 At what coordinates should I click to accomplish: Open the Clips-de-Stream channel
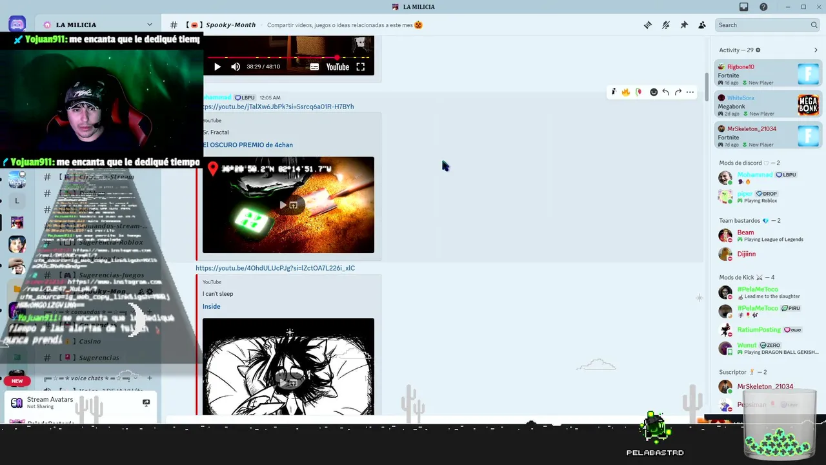[97, 177]
